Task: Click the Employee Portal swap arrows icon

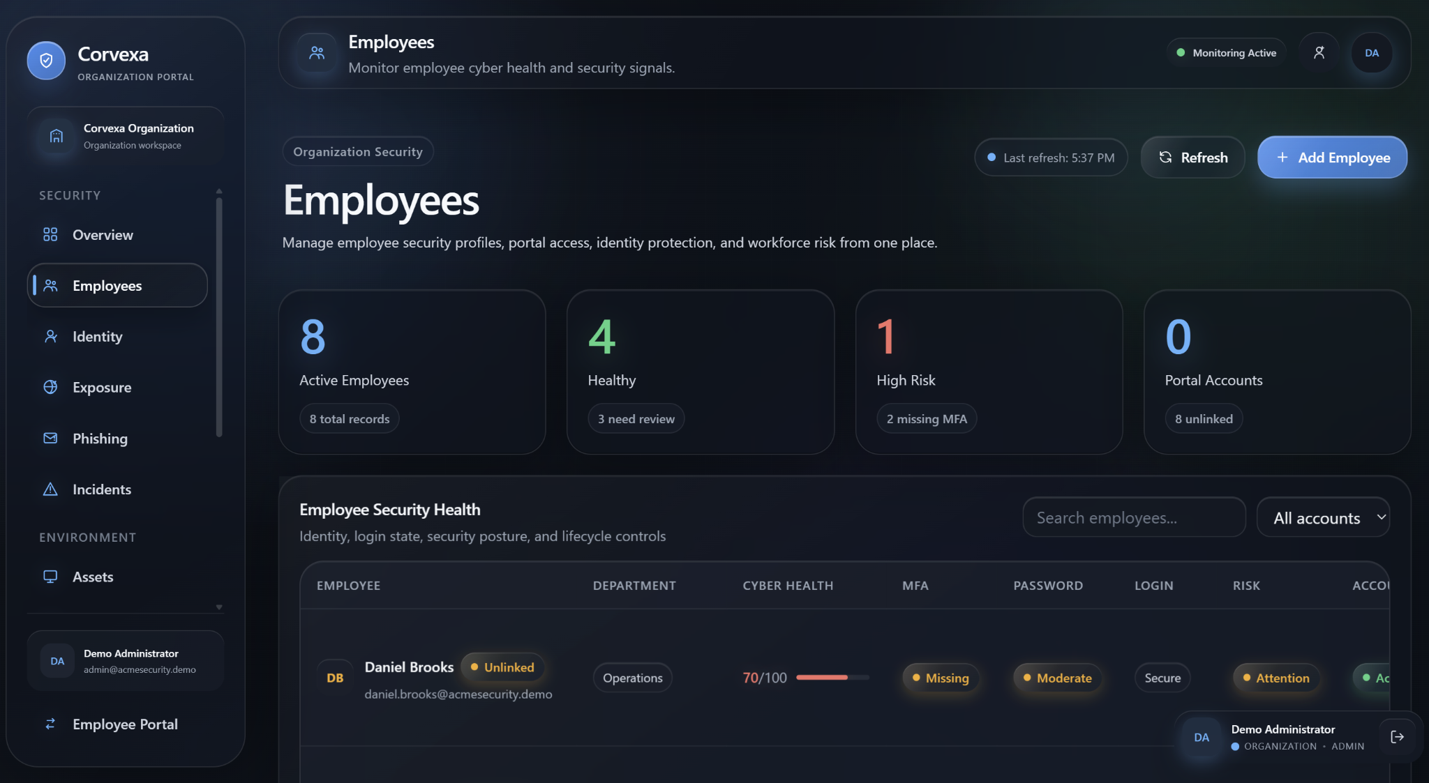Action: pyautogui.click(x=50, y=724)
